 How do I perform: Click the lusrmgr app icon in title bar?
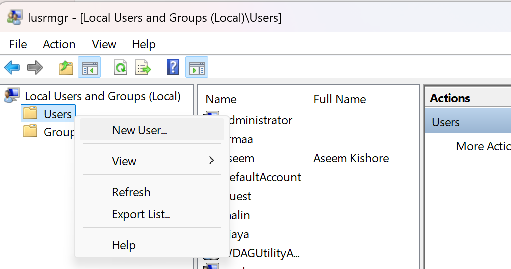pos(13,17)
